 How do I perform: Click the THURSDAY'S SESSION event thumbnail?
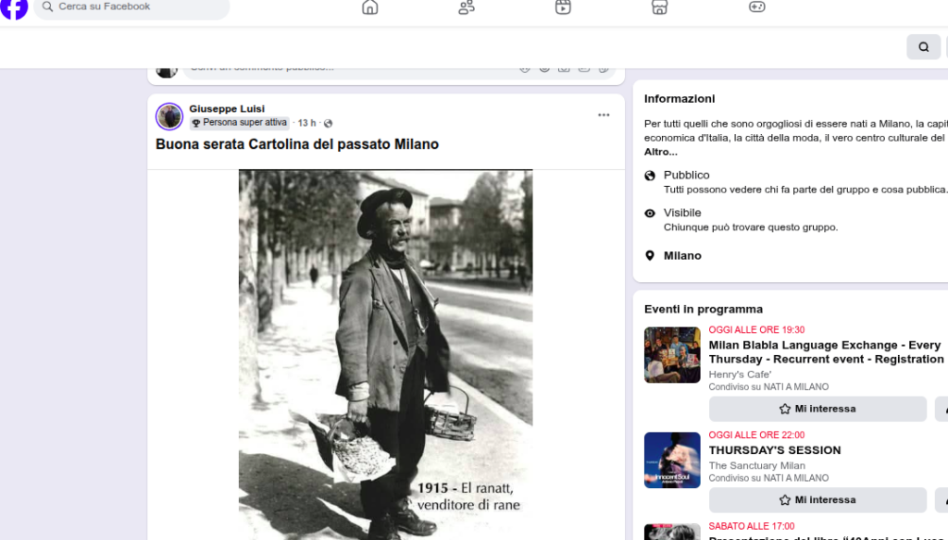click(672, 460)
